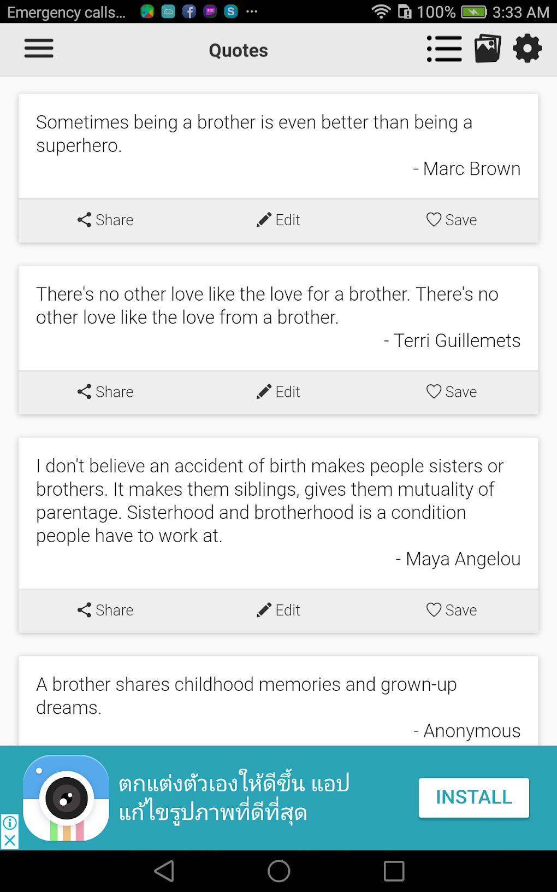Tap the INSTALL button on the ad
Screen dimensions: 557x892
pos(473,797)
